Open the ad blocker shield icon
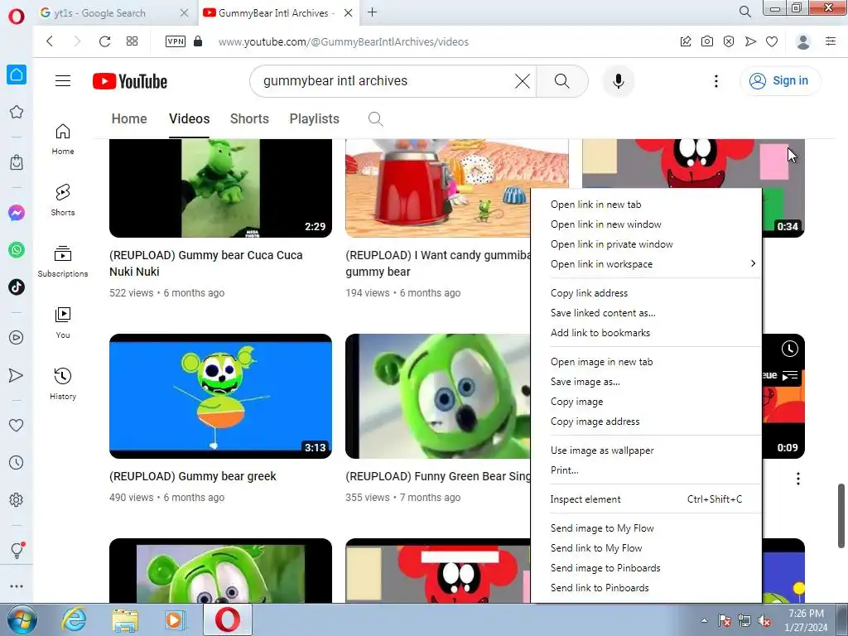Image resolution: width=848 pixels, height=636 pixels. pos(729,41)
